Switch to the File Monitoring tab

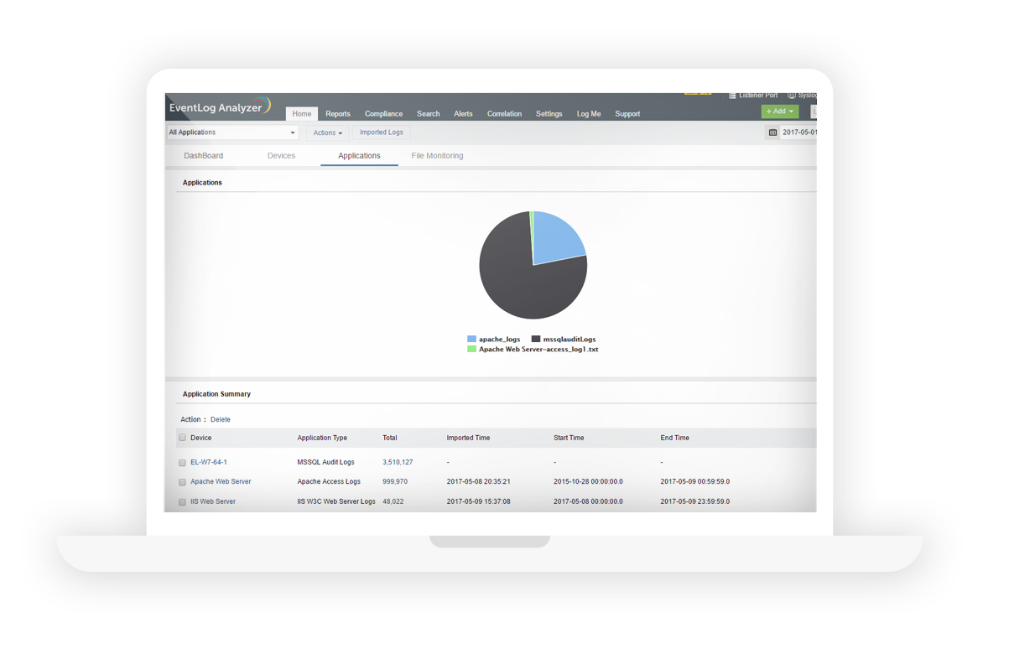pyautogui.click(x=437, y=156)
